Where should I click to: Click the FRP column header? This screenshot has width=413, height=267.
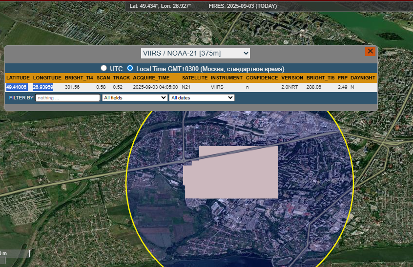[x=343, y=78]
